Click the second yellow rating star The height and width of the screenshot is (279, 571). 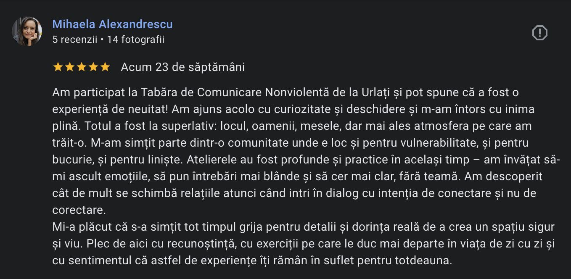69,67
